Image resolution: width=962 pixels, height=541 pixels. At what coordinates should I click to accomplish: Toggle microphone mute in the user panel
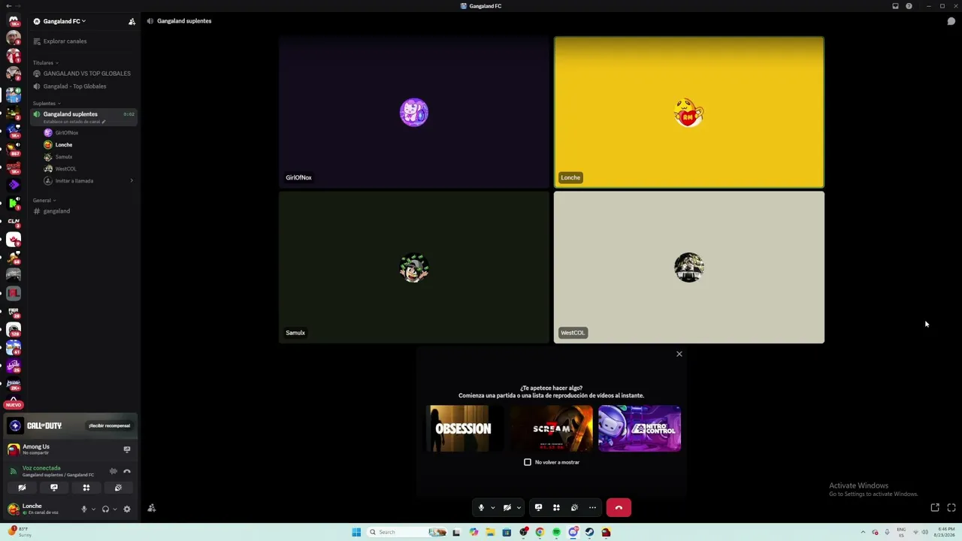click(84, 509)
